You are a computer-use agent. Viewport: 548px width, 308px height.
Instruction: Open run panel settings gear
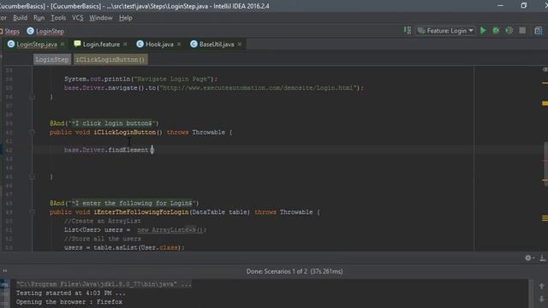coord(528,258)
